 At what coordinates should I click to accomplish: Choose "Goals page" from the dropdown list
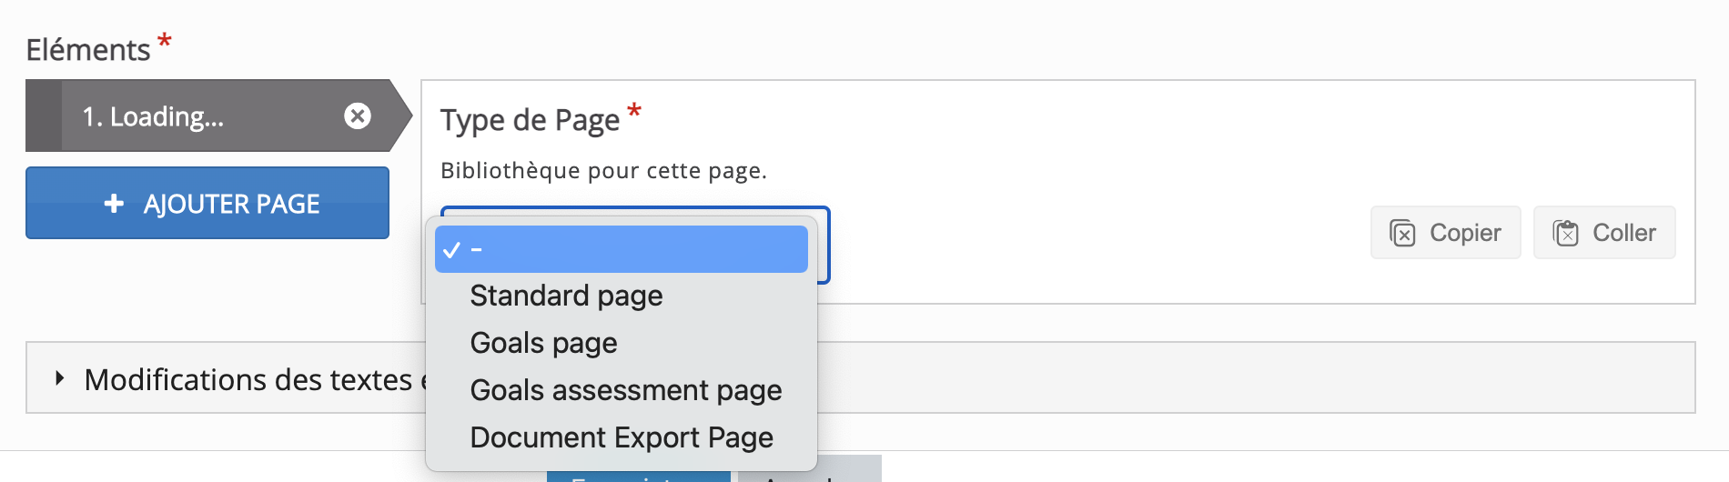543,343
